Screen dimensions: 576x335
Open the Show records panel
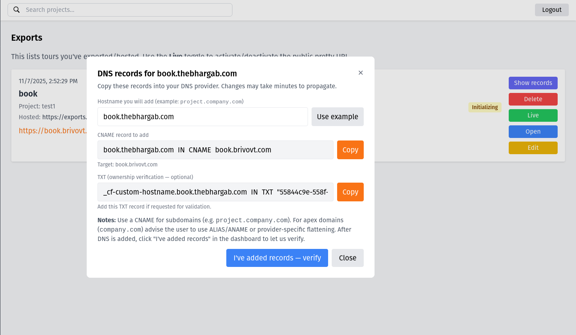[x=533, y=83]
